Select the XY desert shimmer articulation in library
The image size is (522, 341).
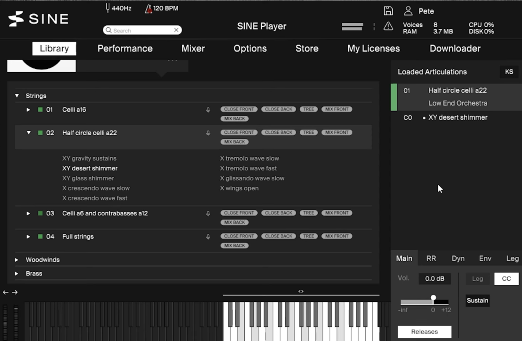click(90, 168)
